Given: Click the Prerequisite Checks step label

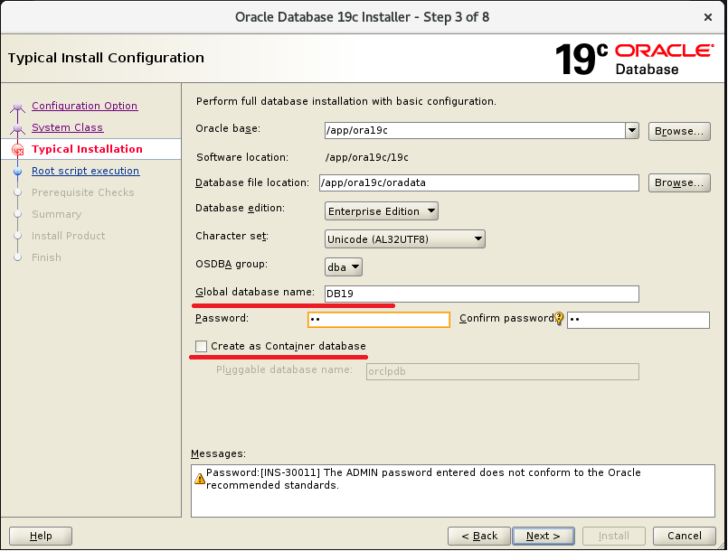Looking at the screenshot, I should tap(82, 193).
